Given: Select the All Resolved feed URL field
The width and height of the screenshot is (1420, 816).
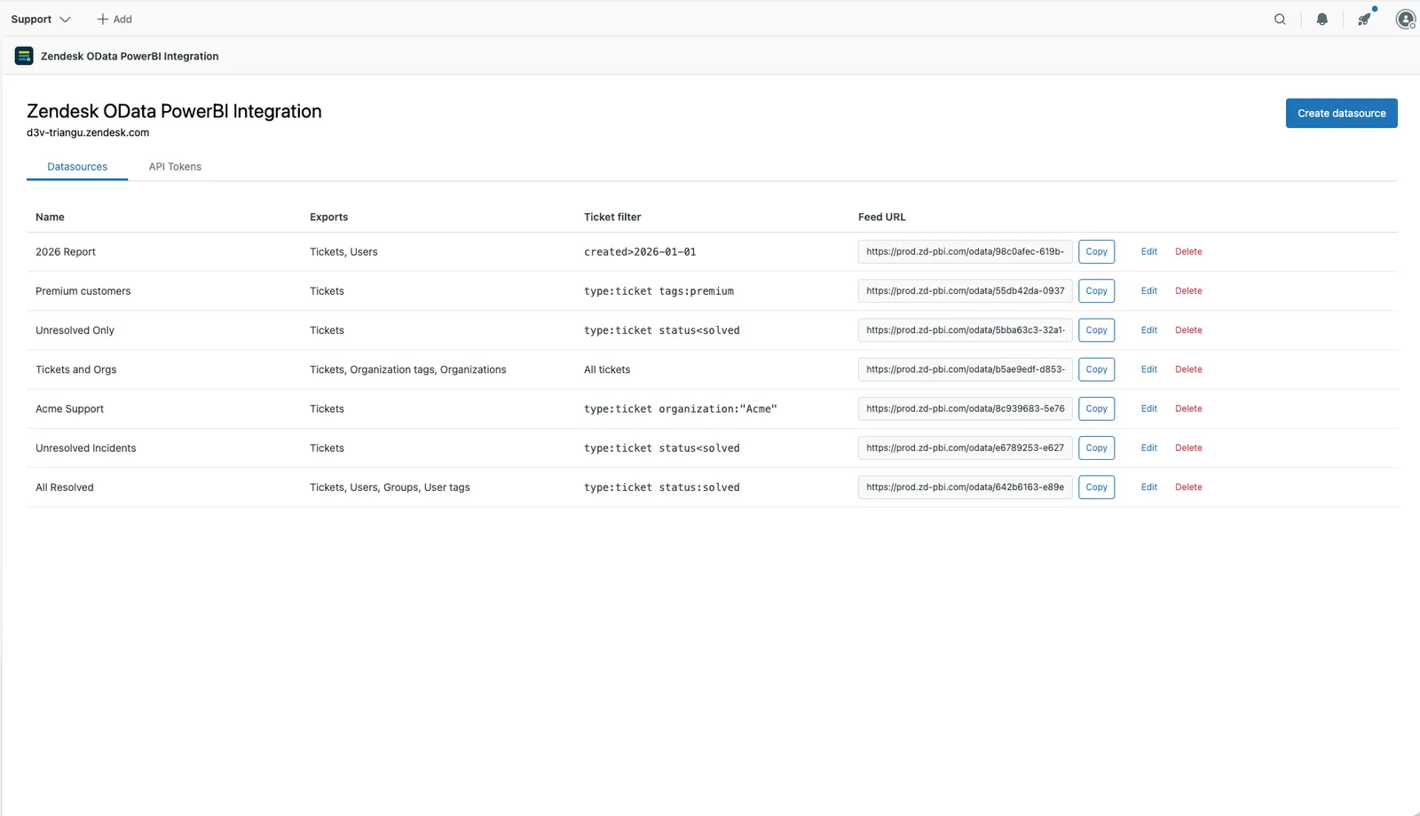Looking at the screenshot, I should (x=966, y=487).
